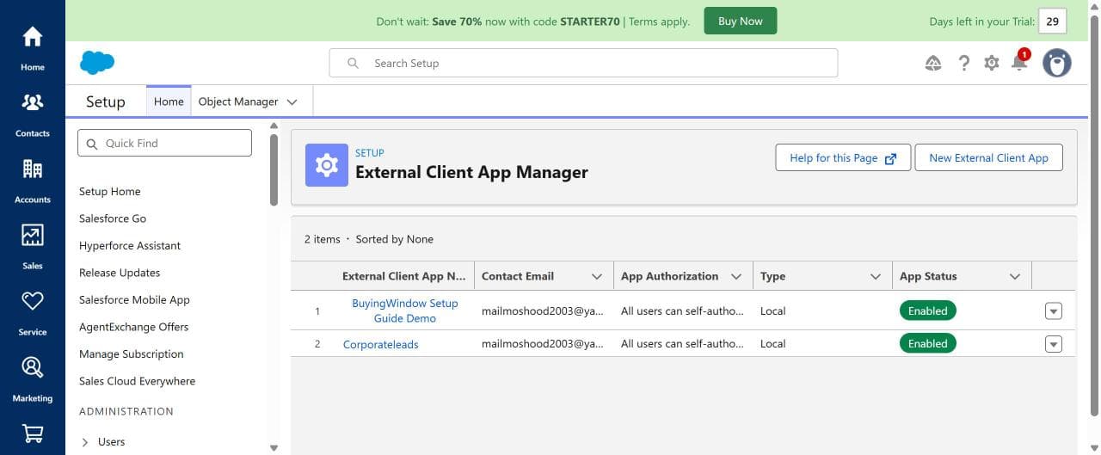Open the Corporateleads app link
Screen dimensions: 1101x455
[x=381, y=344]
